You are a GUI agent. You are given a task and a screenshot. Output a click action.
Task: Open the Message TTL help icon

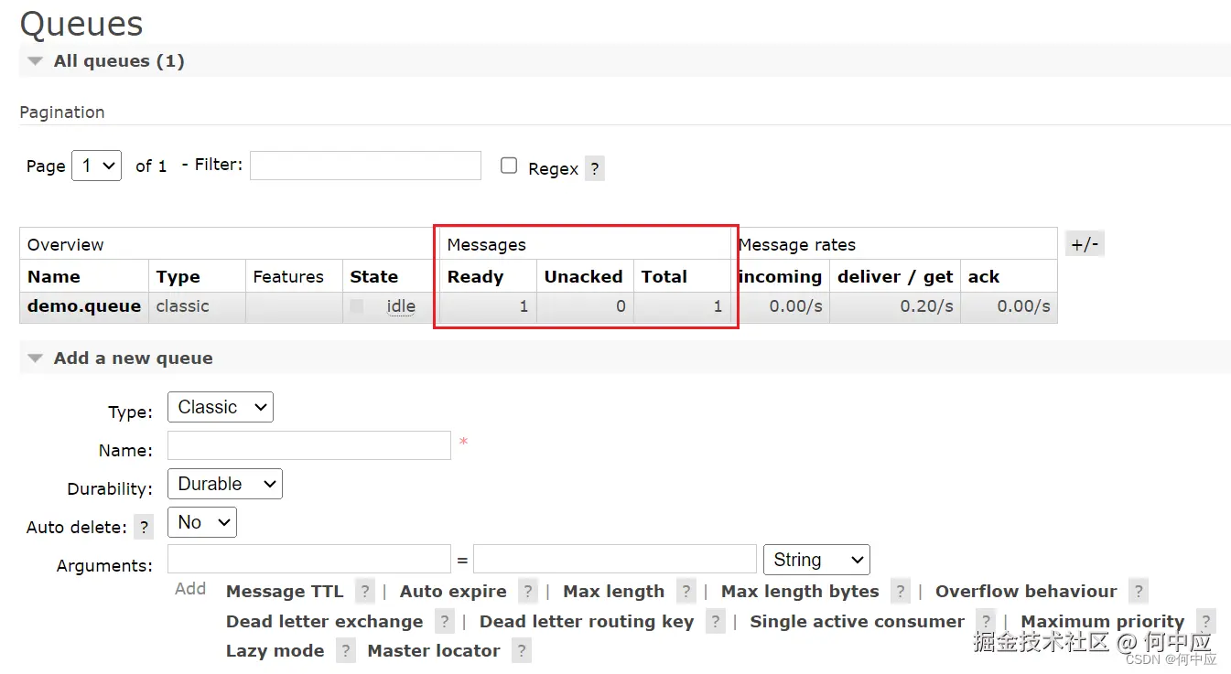[365, 592]
